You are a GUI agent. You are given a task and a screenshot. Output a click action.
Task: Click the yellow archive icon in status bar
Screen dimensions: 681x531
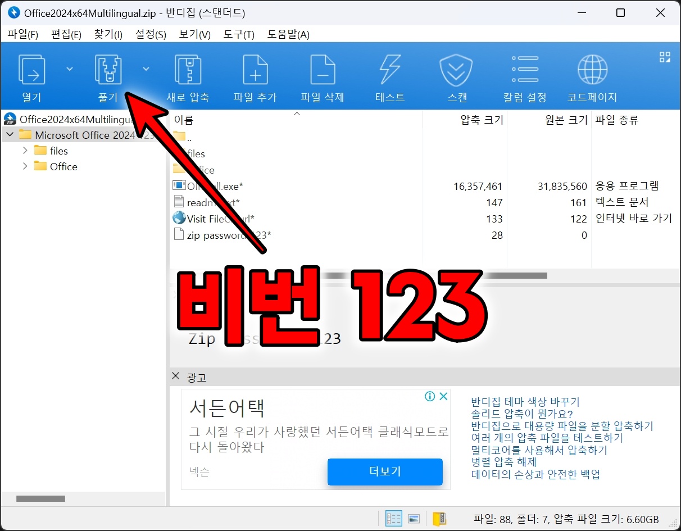(439, 519)
